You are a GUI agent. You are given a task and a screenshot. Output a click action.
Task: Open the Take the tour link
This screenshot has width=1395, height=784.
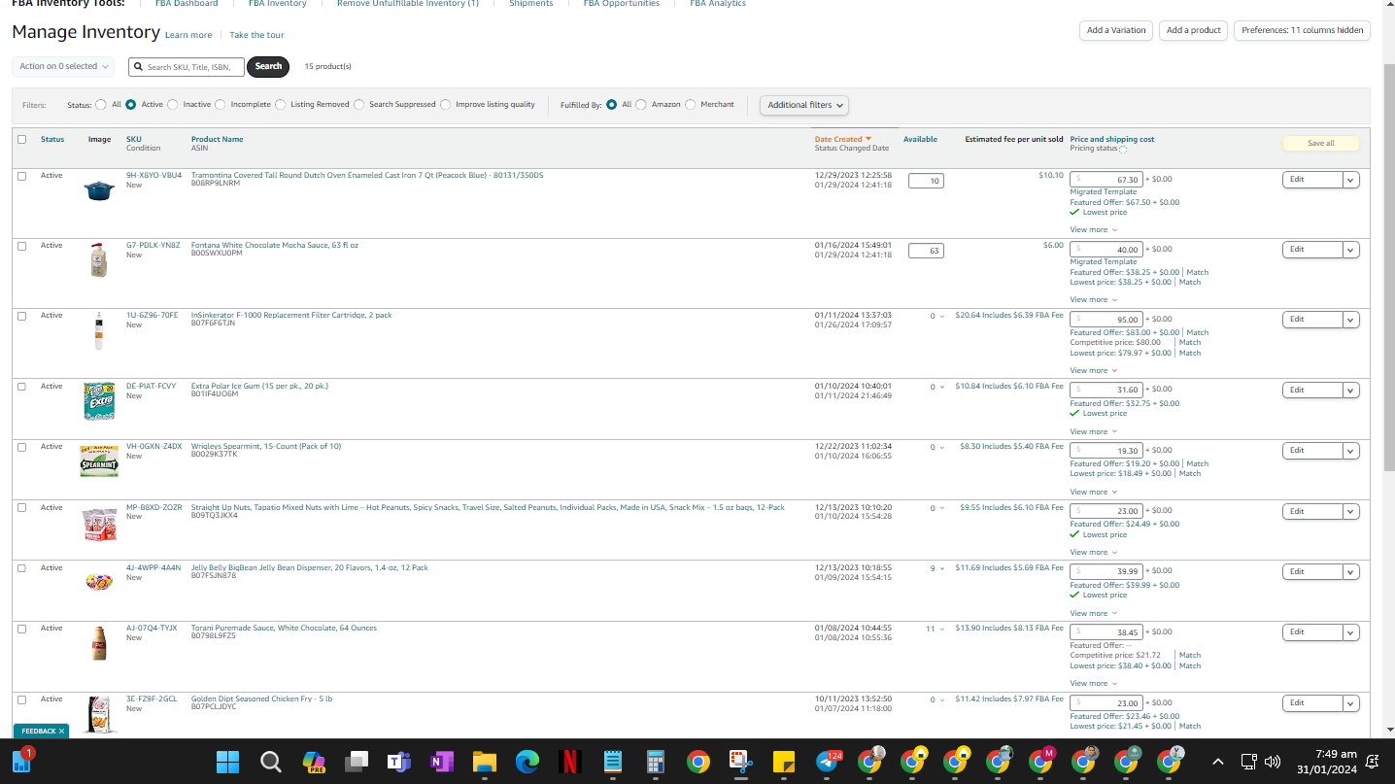click(x=256, y=35)
